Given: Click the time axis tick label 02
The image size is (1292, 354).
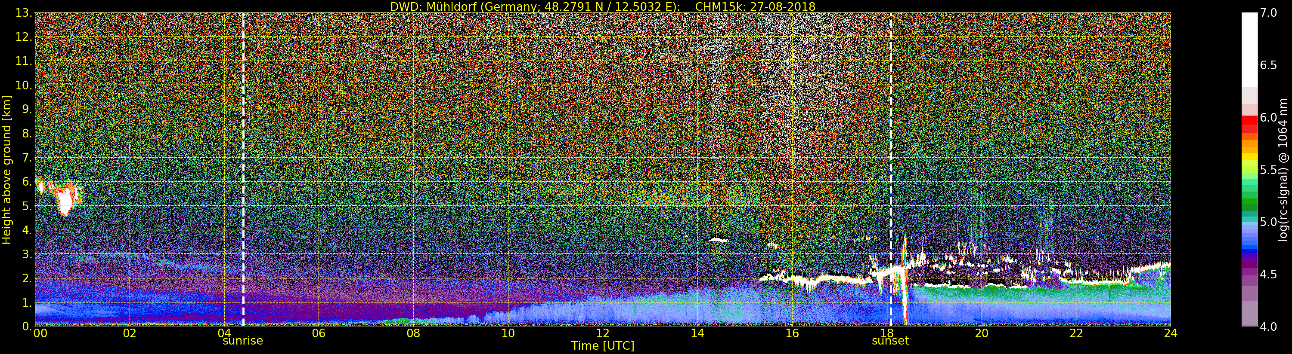Looking at the screenshot, I should [x=130, y=333].
